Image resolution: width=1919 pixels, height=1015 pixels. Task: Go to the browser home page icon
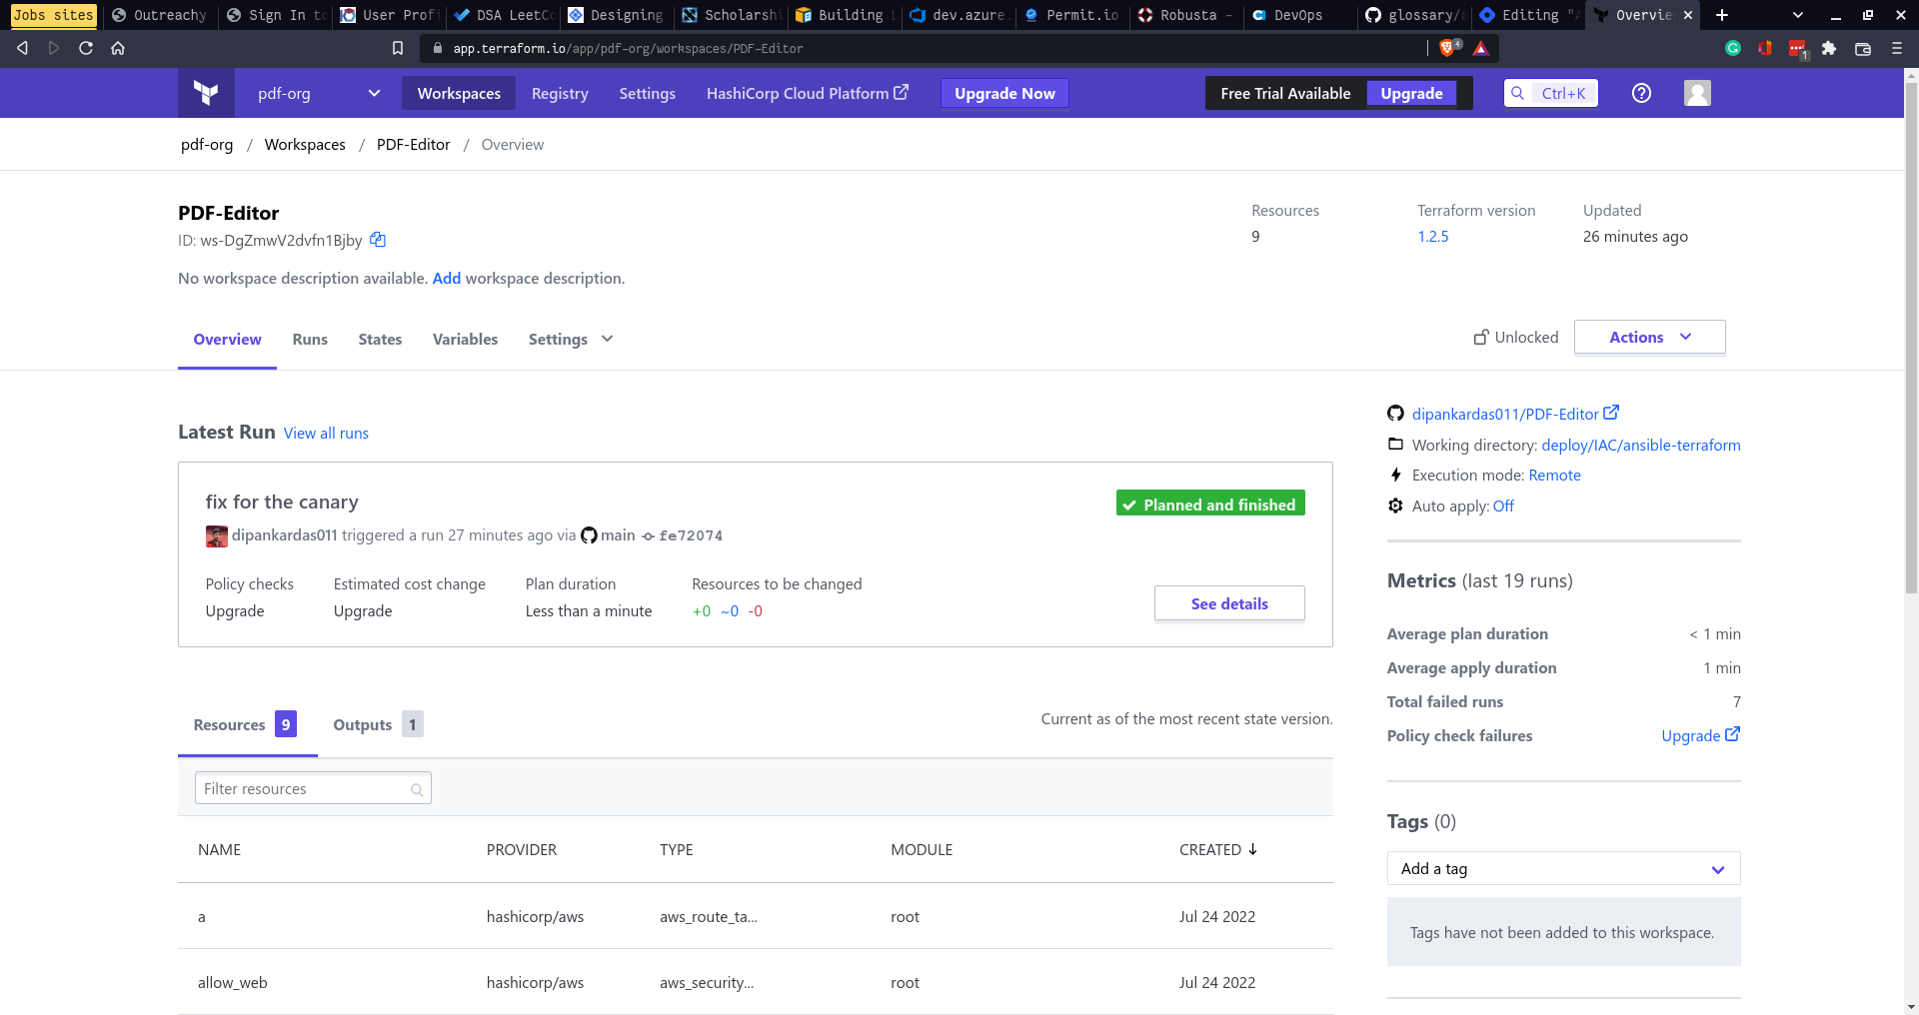118,48
